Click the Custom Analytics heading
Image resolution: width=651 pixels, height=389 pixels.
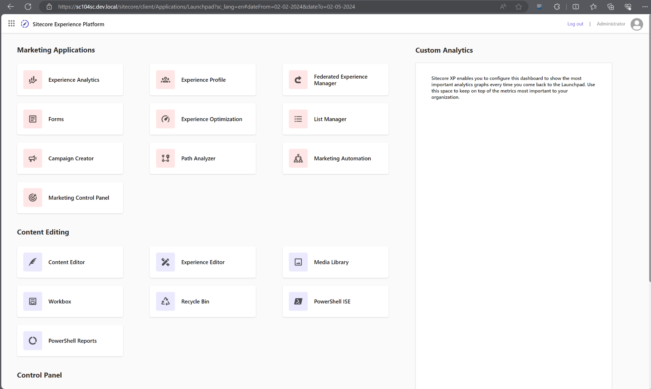444,50
